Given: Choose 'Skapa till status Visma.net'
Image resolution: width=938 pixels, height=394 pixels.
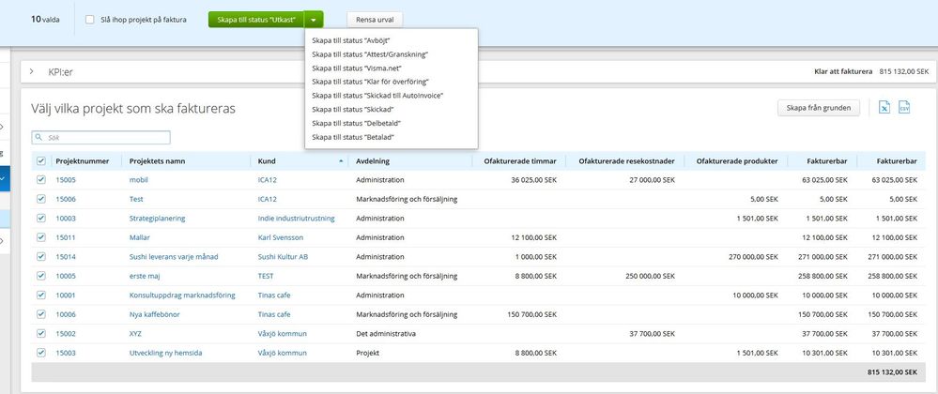Looking at the screenshot, I should (x=355, y=68).
